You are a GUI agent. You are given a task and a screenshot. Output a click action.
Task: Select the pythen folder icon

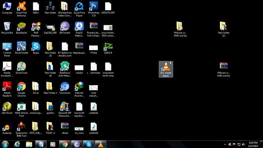pos(50,108)
